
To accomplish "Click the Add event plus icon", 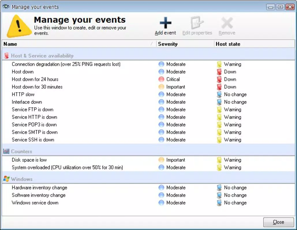I will click(x=166, y=23).
